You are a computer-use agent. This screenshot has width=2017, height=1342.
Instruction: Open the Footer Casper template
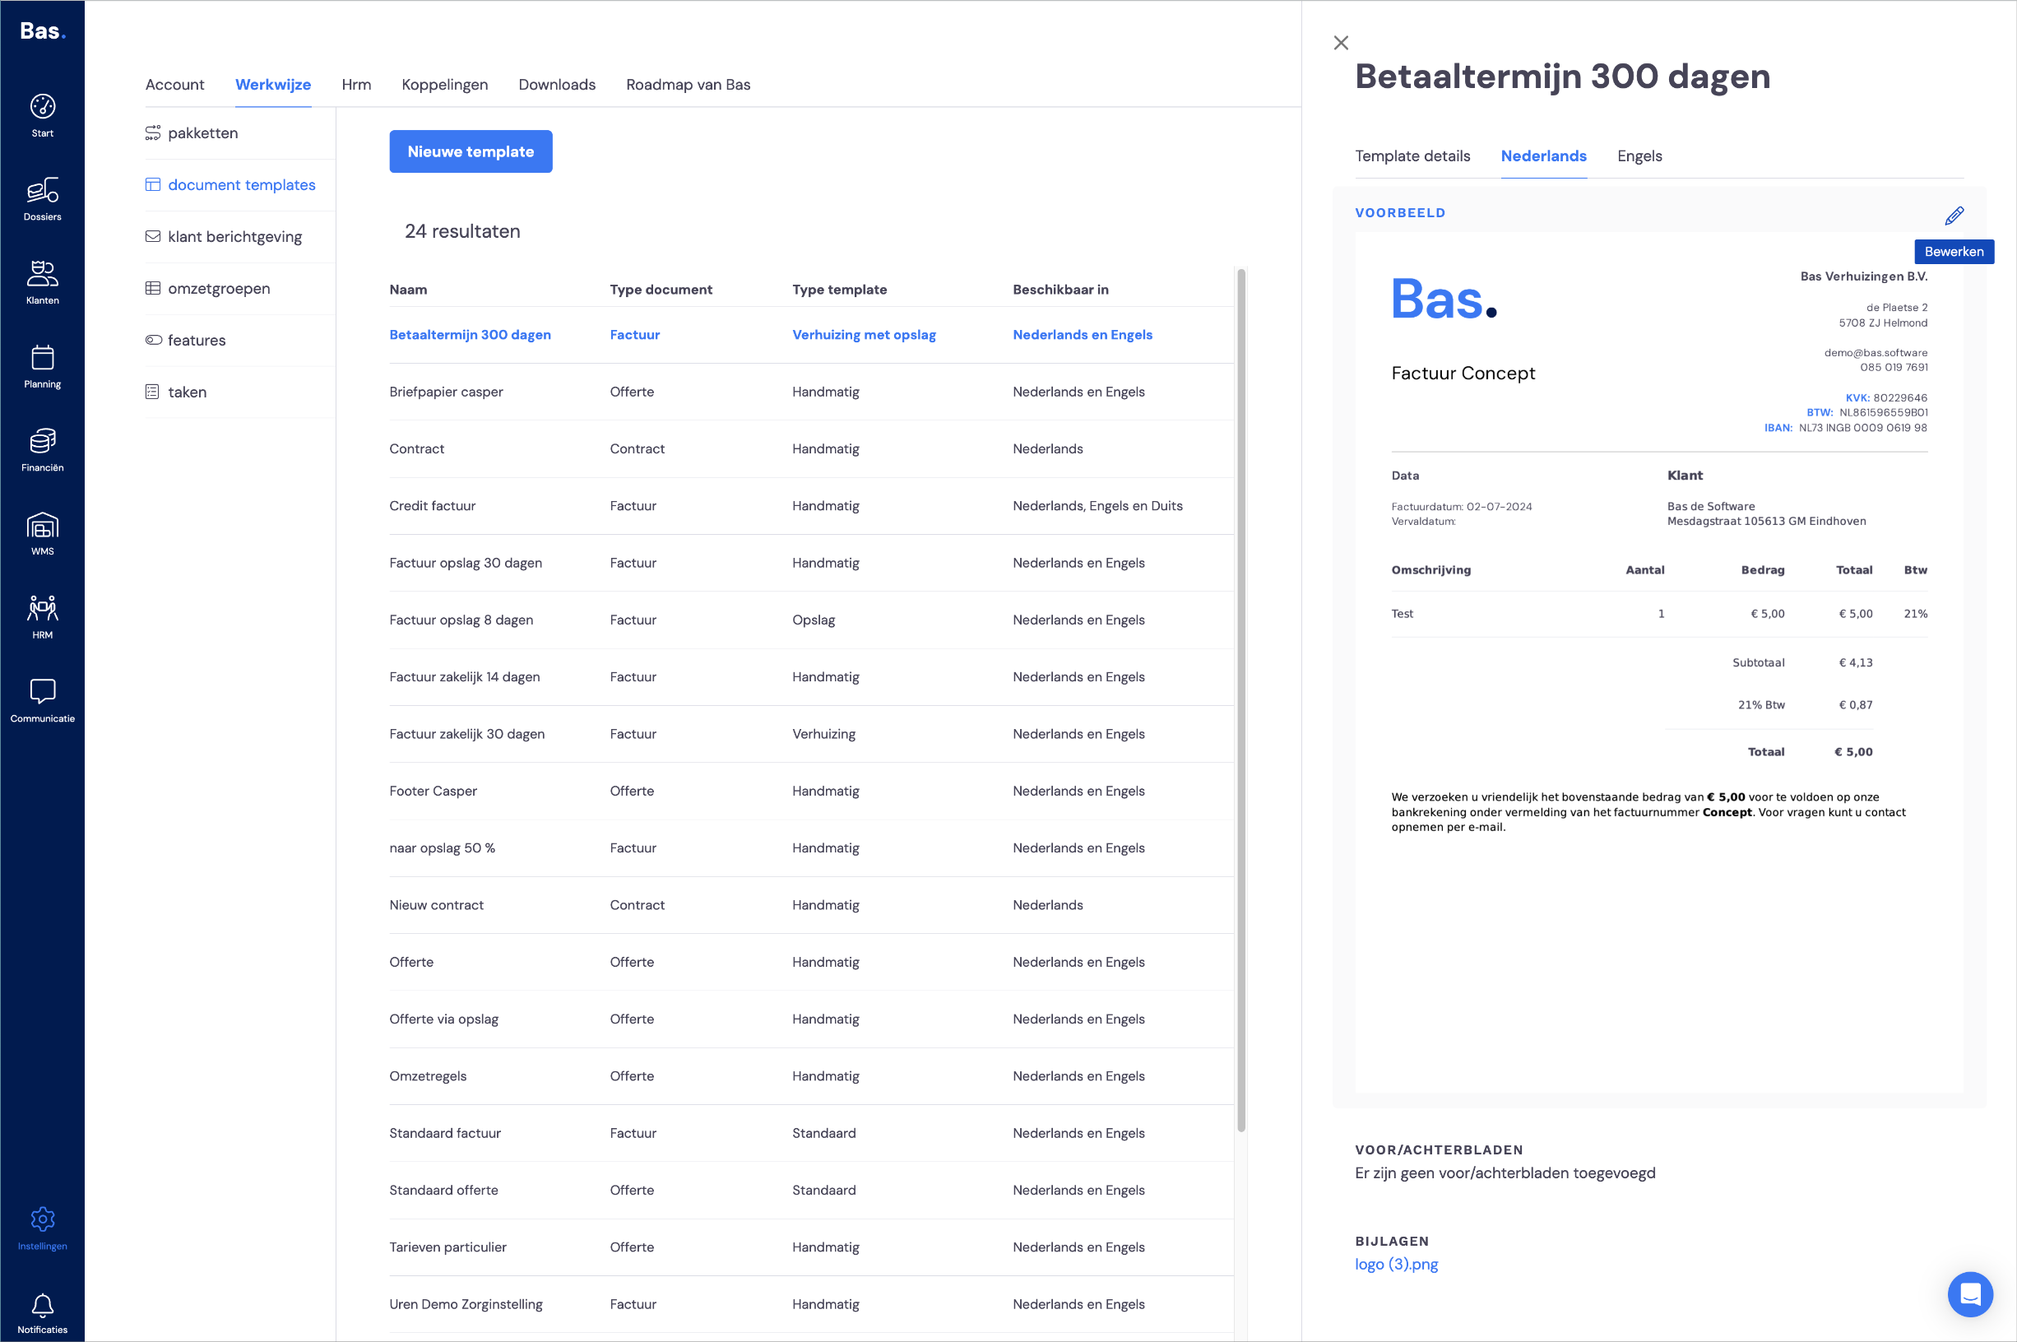811,791
